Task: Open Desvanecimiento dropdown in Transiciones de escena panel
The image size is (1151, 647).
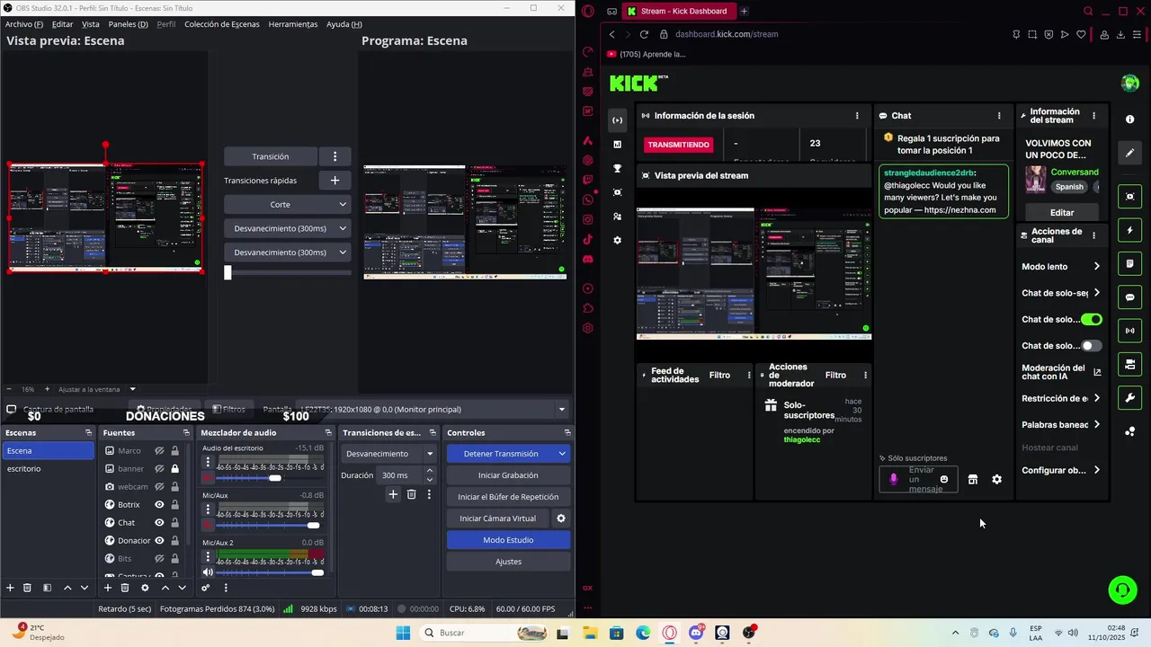Action: coord(389,454)
